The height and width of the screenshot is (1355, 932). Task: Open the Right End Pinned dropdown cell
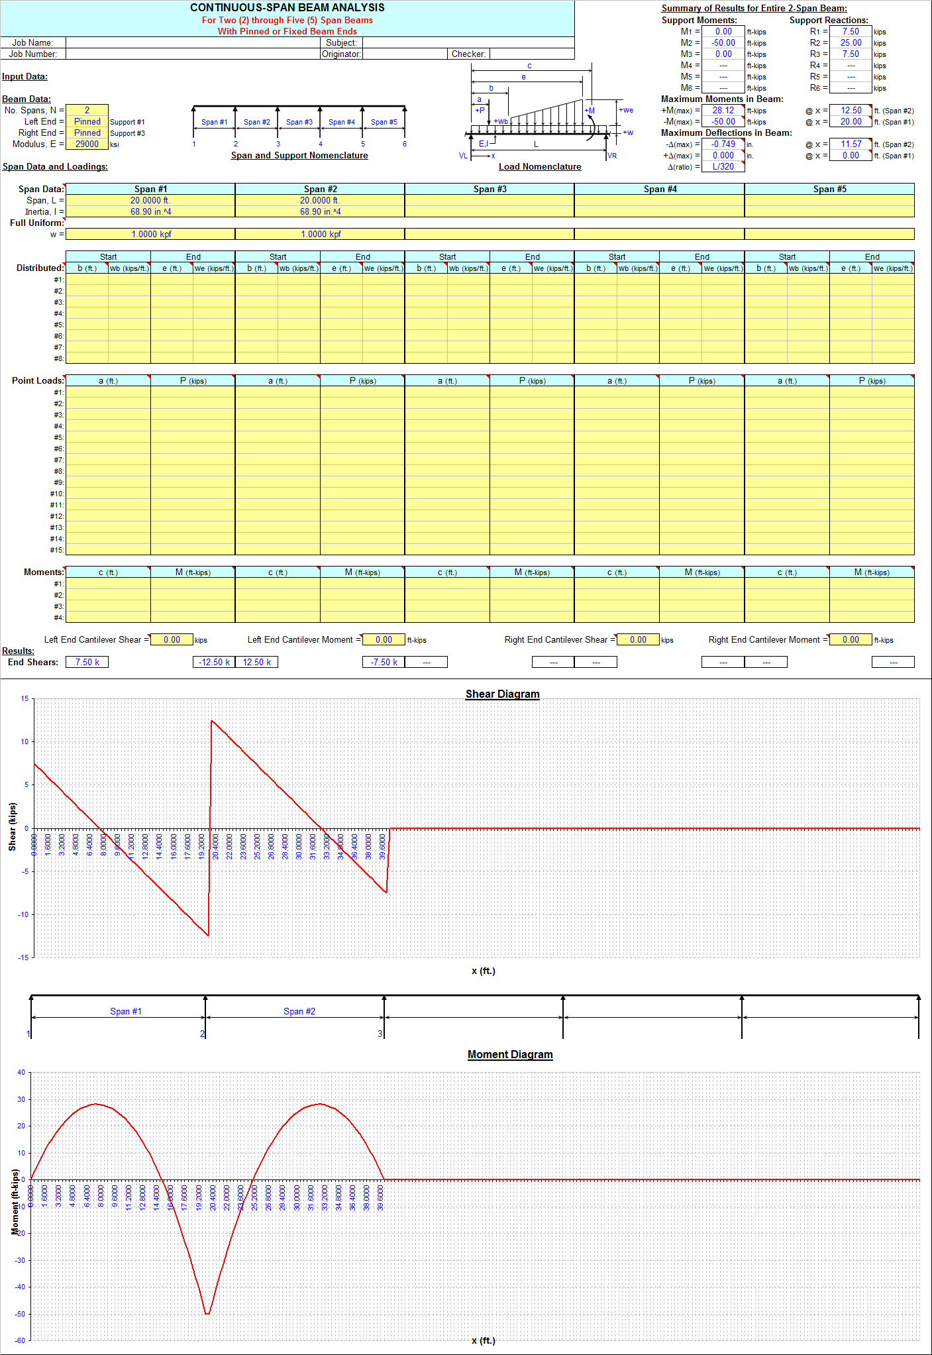tap(87, 133)
